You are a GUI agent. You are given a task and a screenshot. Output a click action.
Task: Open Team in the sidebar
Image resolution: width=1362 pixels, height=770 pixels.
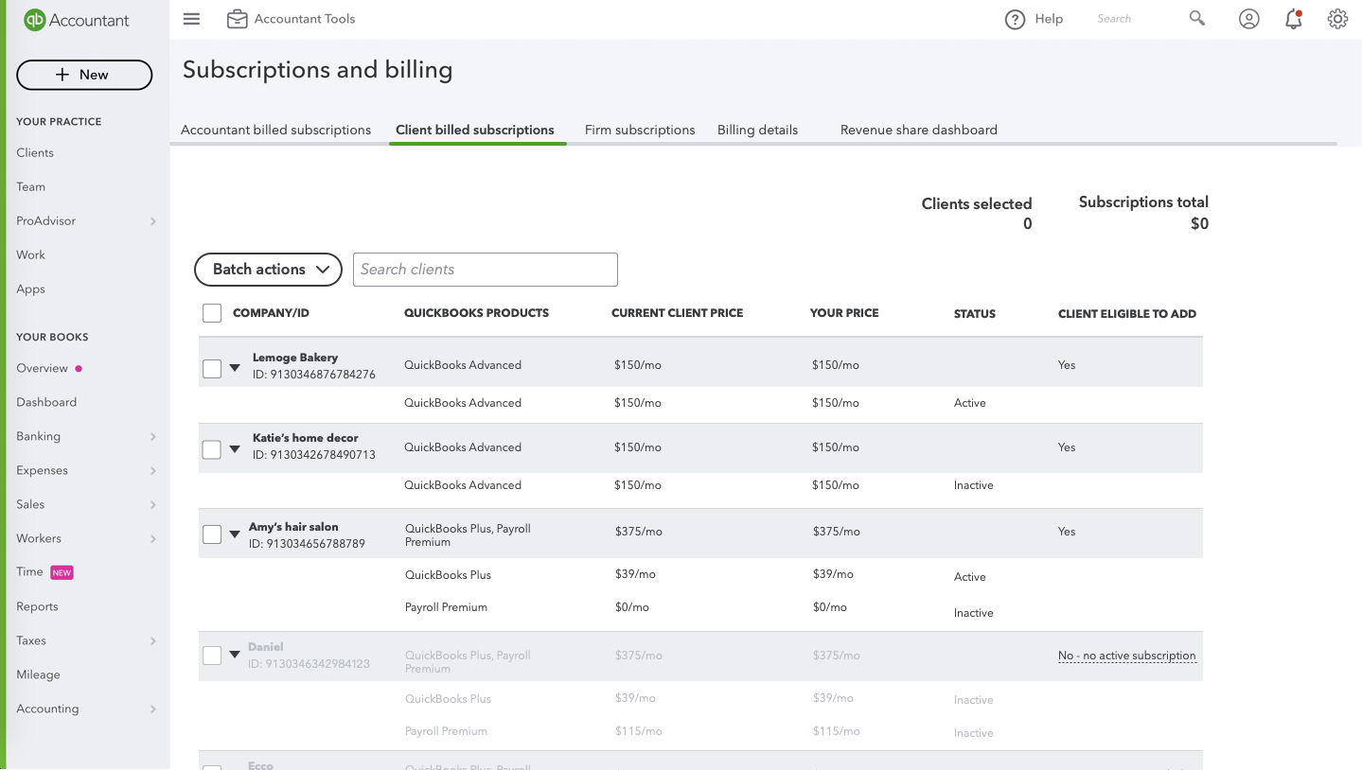tap(30, 186)
